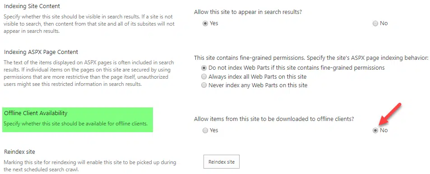Click the ASPX pages description paragraph

click(88, 73)
